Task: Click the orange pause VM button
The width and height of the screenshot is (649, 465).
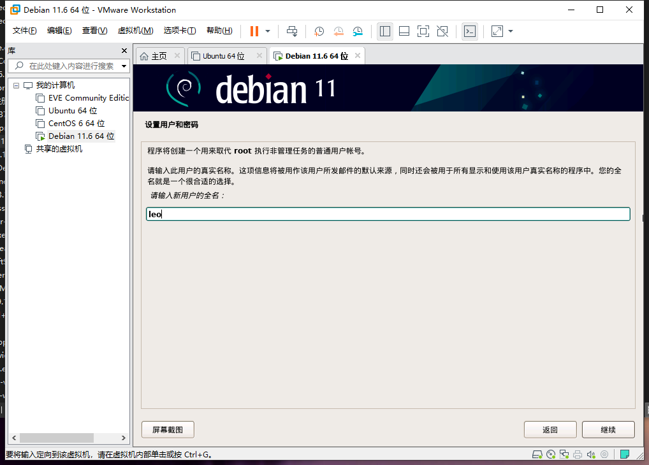Action: (254, 31)
